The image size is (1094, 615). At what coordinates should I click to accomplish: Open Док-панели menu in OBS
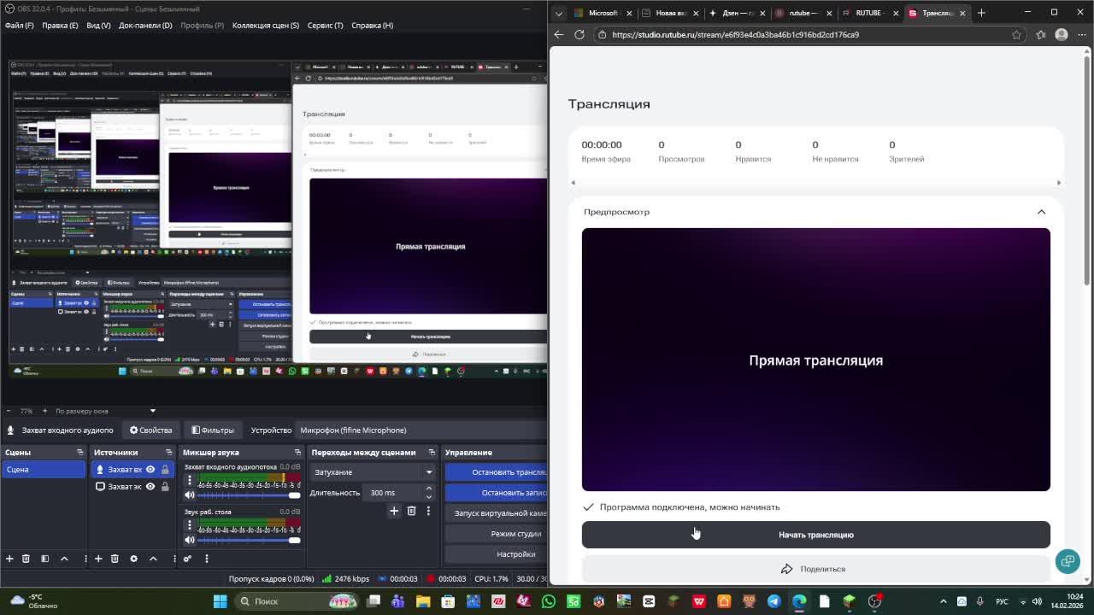[x=145, y=26]
